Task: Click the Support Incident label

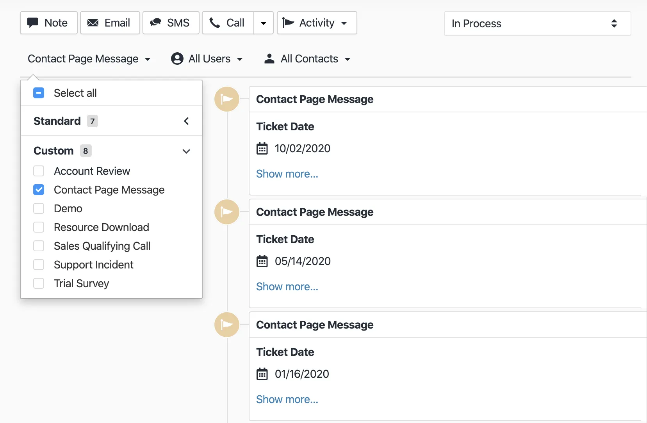Action: [x=94, y=265]
